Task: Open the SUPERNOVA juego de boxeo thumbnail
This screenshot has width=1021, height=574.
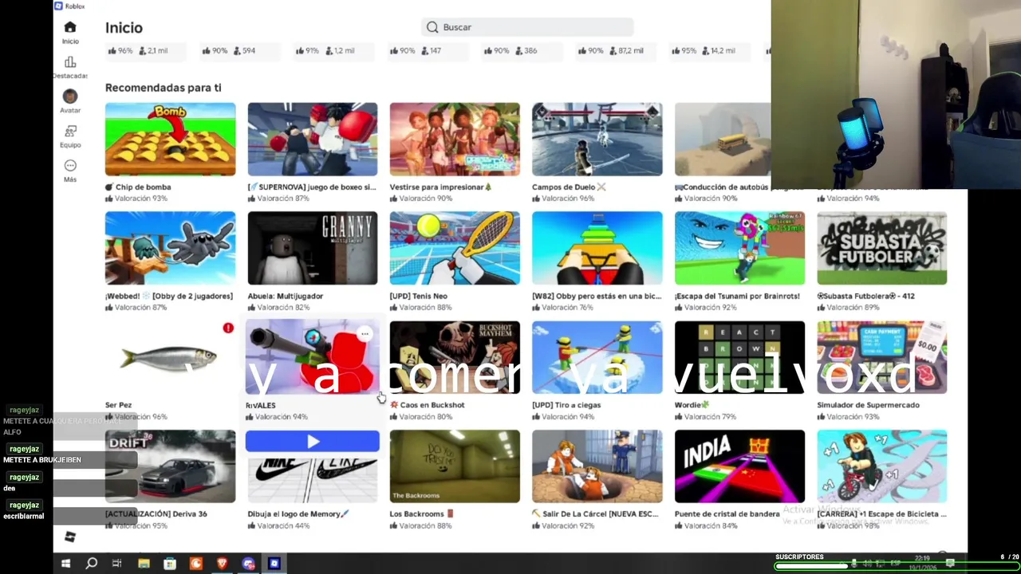Action: pos(313,139)
